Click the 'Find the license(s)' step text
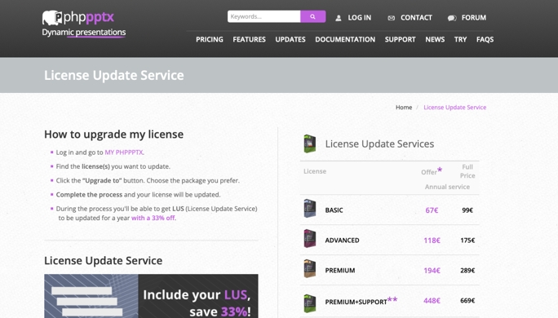 tap(113, 166)
